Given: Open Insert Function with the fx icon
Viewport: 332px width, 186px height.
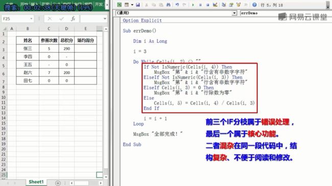Looking at the screenshot, I should (73, 19).
